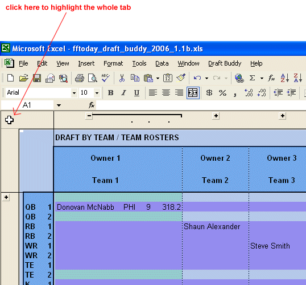Save the workbook using the floppy disk icon

tap(37, 78)
